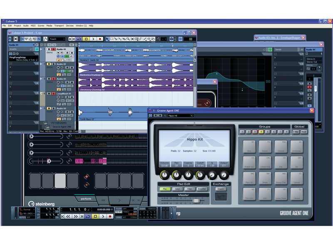This screenshot has width=333, height=249.
Task: Open the File menu
Action: click(4, 26)
